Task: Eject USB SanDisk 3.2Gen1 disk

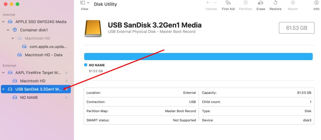Action: pos(66,89)
